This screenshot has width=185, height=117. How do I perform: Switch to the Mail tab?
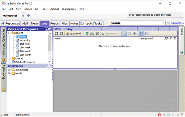click(x=25, y=23)
